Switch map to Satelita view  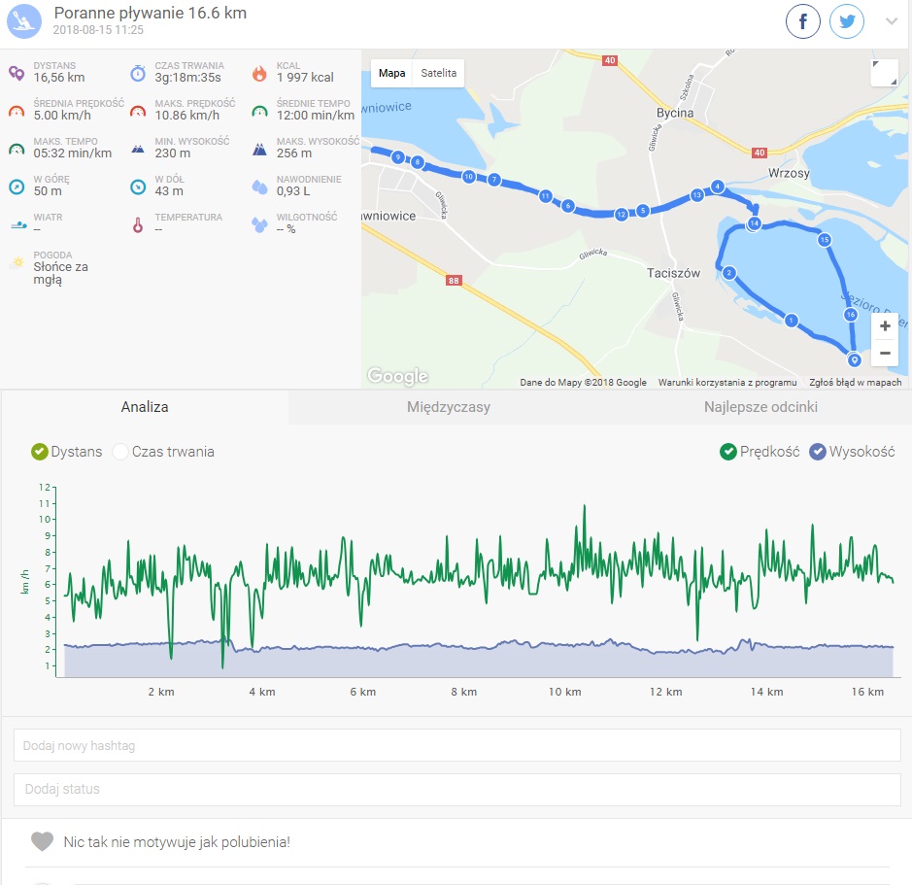point(438,73)
